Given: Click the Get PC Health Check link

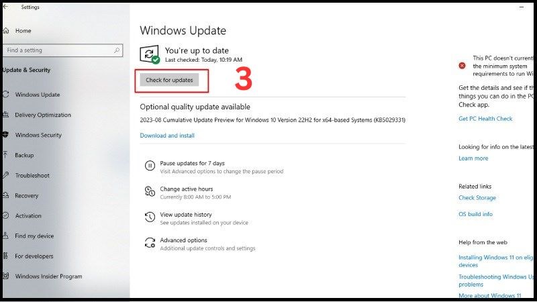Looking at the screenshot, I should (x=485, y=119).
